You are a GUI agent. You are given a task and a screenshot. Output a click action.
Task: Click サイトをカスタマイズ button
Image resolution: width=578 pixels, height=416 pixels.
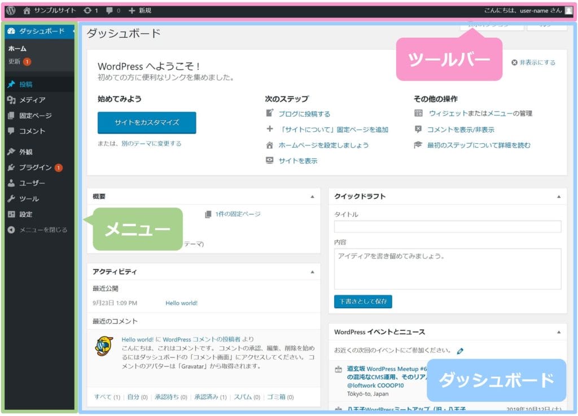[147, 122]
